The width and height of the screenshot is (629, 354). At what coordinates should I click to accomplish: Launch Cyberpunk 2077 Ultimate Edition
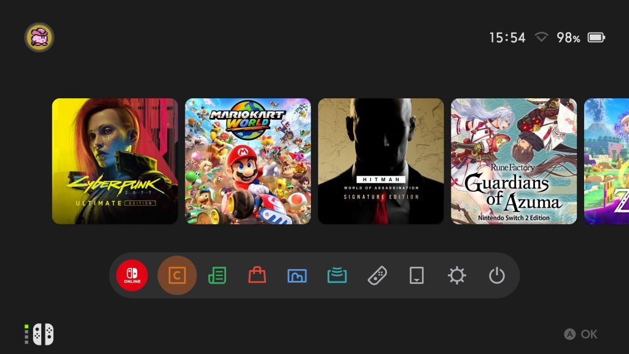click(x=115, y=161)
